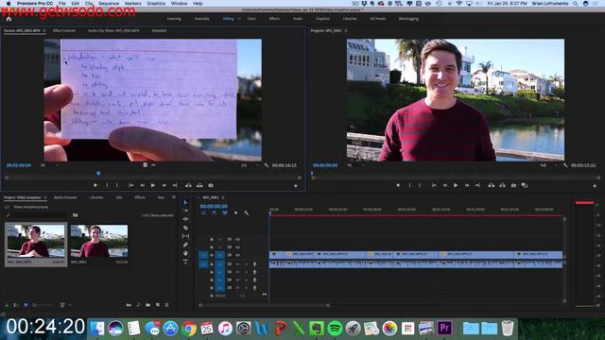Select the Track Select Forward tool
The height and width of the screenshot is (340, 605).
185,211
